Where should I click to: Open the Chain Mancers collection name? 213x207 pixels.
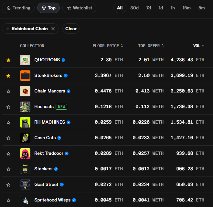click(x=49, y=91)
